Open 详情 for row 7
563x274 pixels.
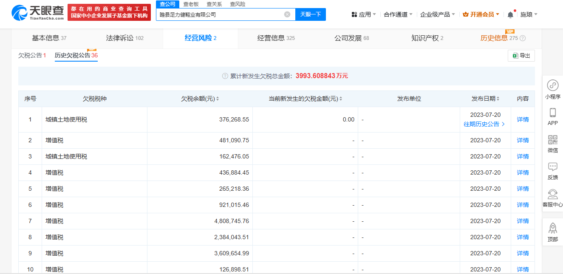523,221
